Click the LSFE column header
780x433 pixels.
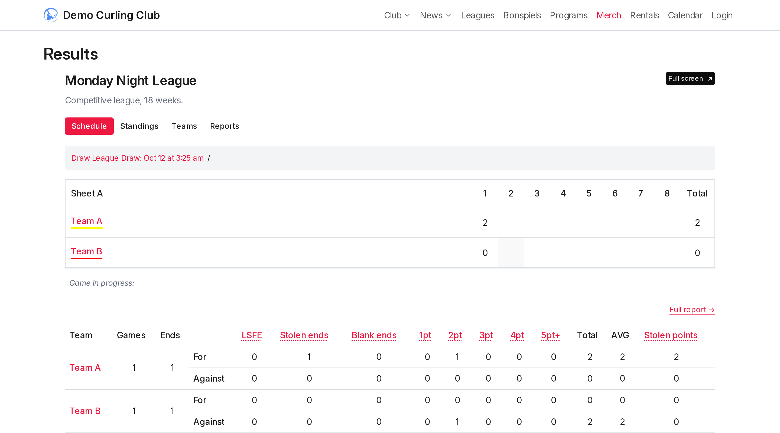click(x=251, y=335)
